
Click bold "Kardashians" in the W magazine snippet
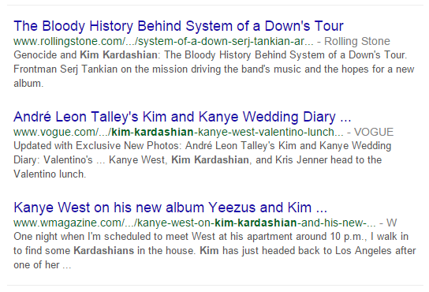pyautogui.click(x=104, y=251)
